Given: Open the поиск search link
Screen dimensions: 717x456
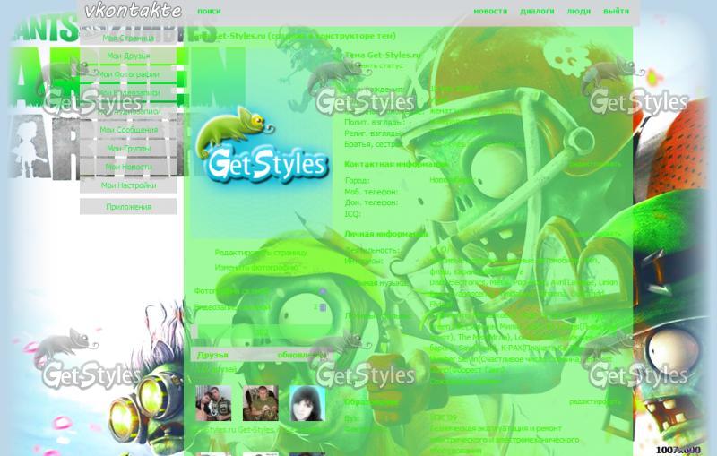Looking at the screenshot, I should [x=209, y=12].
